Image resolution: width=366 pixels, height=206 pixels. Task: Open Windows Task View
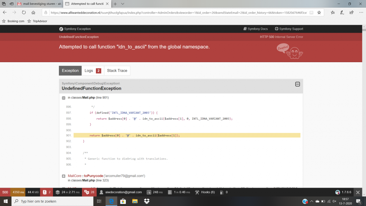(99, 201)
